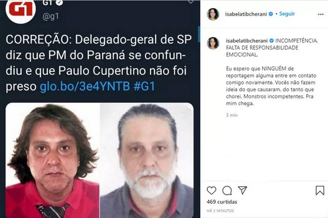
Task: Open the right photo of bearded man
Action: coord(147,160)
